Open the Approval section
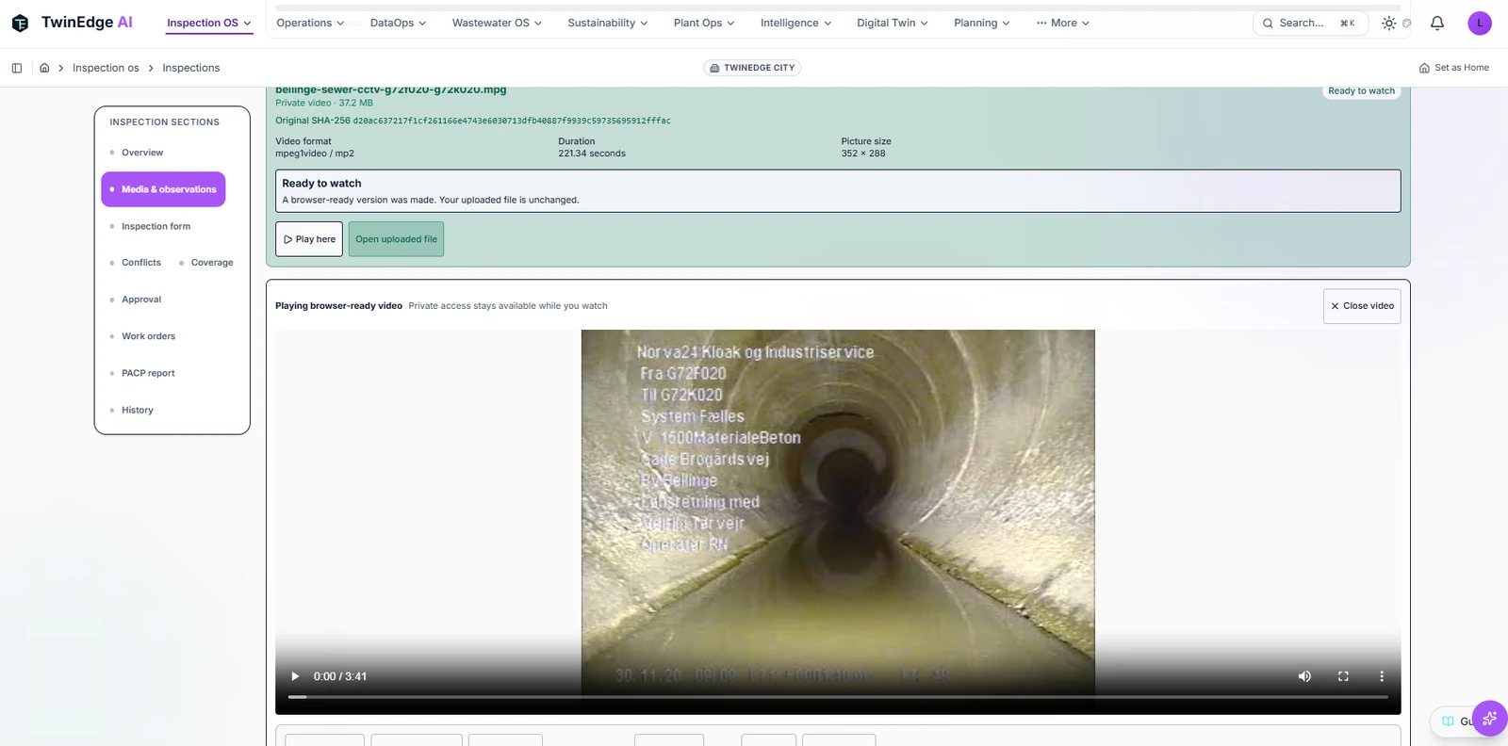 click(x=141, y=300)
